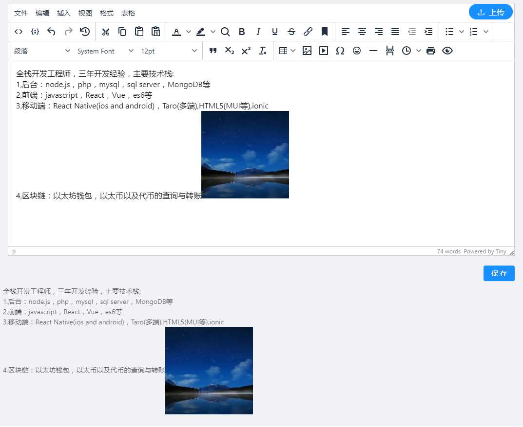Show the 74 words count details
Screen dimensions: 523x427
click(448, 251)
